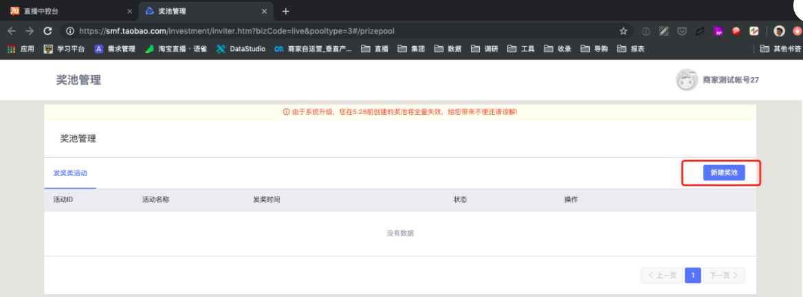Open the 商家自运营 bookmark

click(313, 49)
